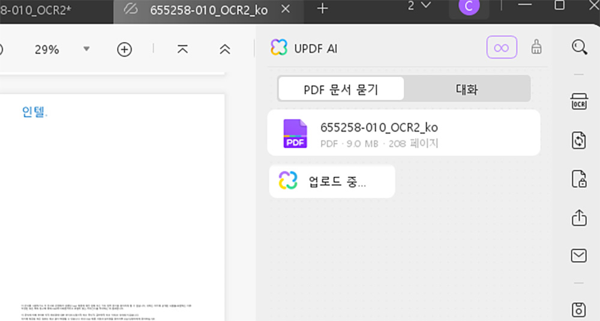Toggle the infinity unlimited mode button
600x321 pixels.
click(x=502, y=47)
